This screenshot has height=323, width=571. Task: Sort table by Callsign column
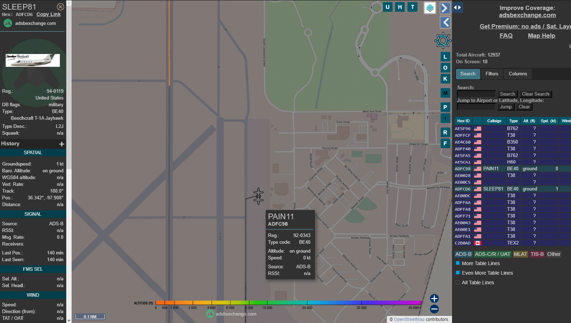click(x=494, y=121)
